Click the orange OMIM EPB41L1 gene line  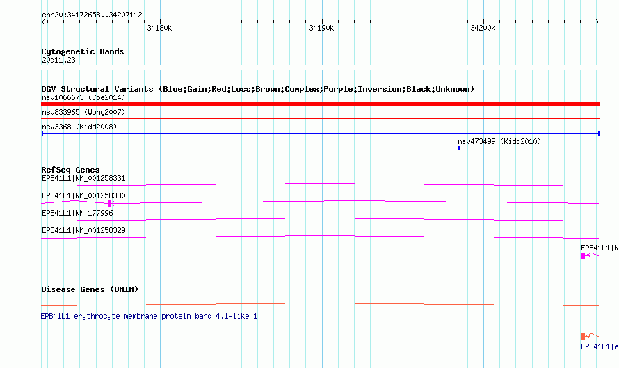coord(320,304)
